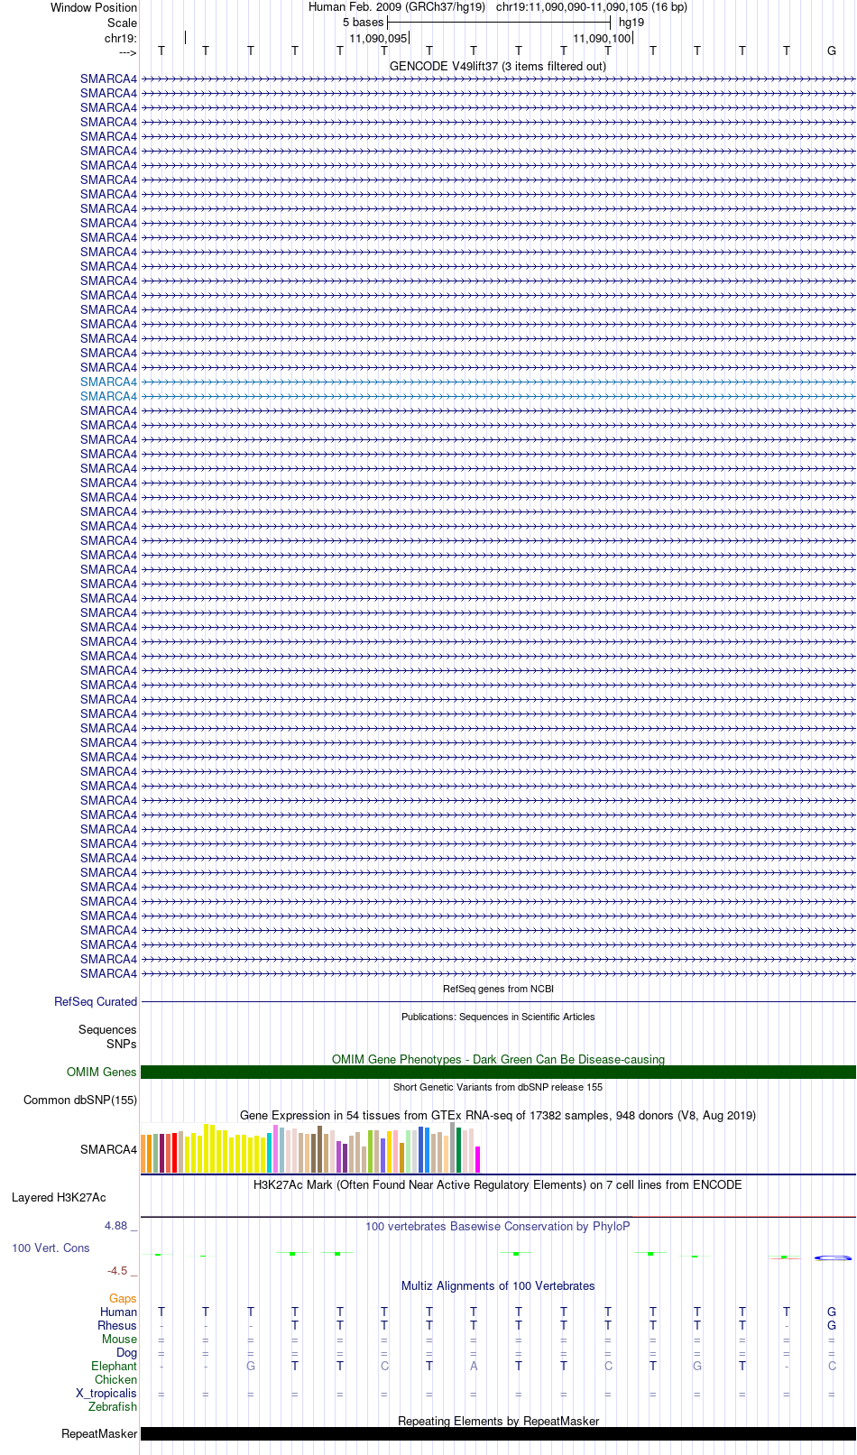The height and width of the screenshot is (1455, 857).
Task: Select the Dog alignment row label
Action: point(126,1352)
